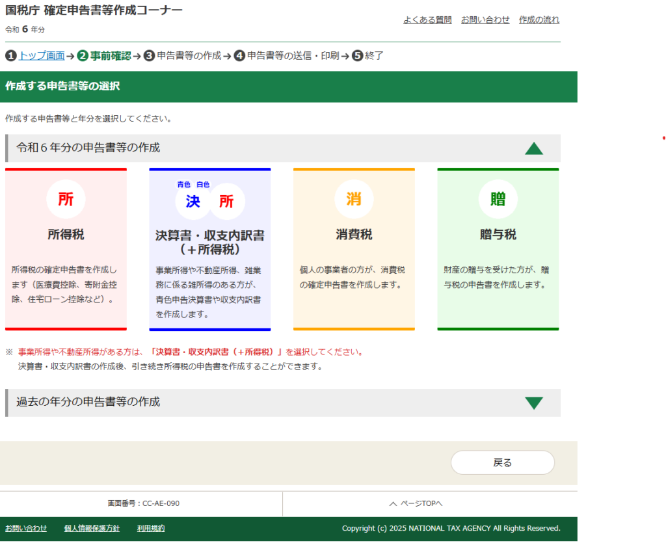Click the green 贈 gift tax icon
666x558 pixels.
(x=498, y=199)
